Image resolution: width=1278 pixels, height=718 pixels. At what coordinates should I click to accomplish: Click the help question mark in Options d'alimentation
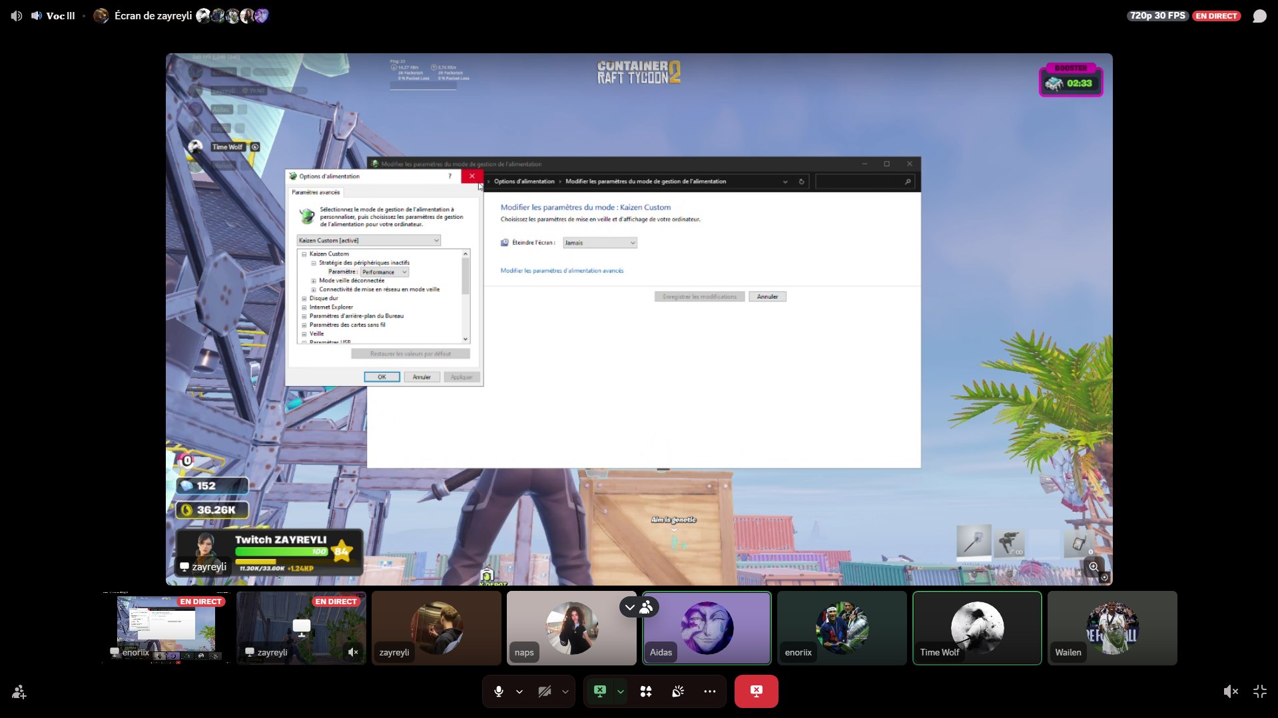point(450,176)
